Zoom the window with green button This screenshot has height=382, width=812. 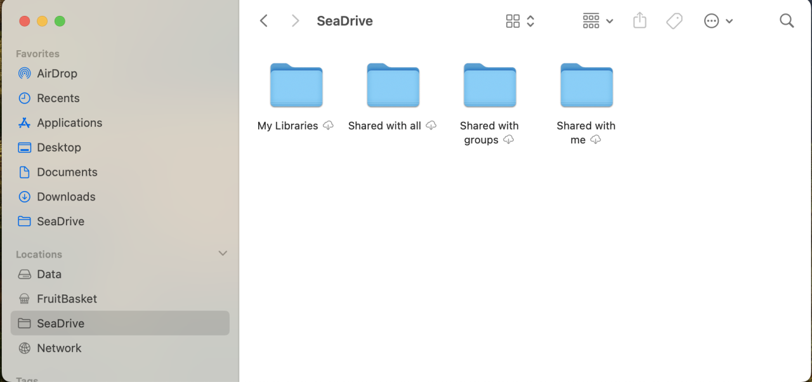click(x=60, y=21)
